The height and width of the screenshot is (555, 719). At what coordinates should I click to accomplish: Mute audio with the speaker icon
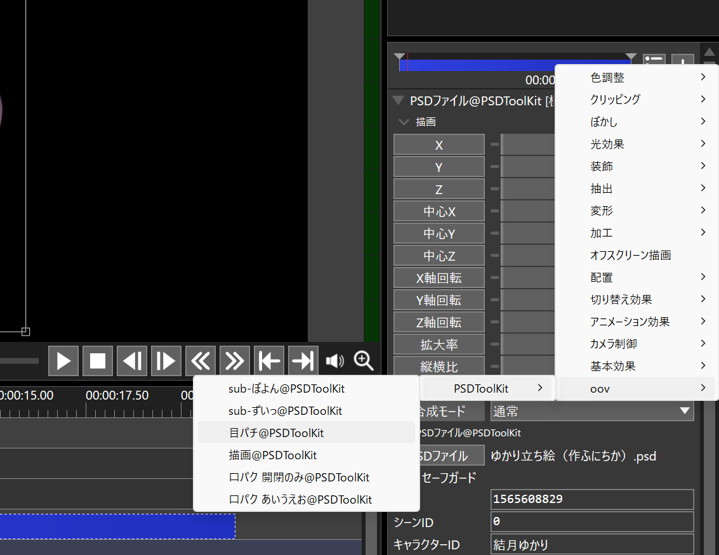(334, 361)
